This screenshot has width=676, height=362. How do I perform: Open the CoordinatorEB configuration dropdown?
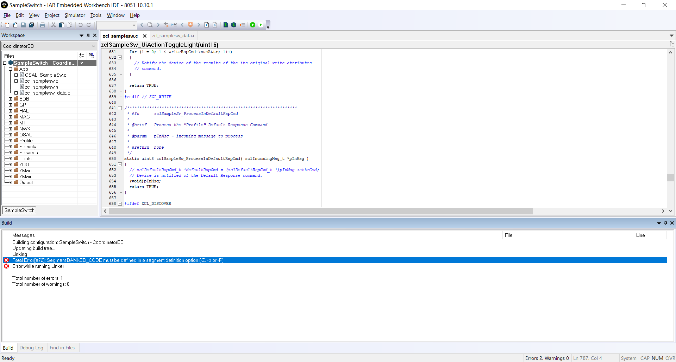point(93,46)
